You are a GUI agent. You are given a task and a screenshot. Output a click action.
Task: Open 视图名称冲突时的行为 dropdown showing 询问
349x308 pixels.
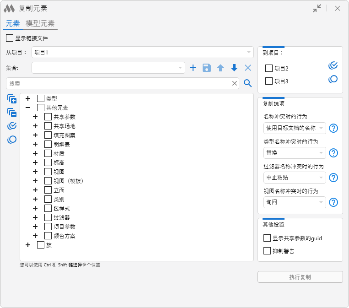coord(295,202)
